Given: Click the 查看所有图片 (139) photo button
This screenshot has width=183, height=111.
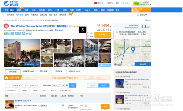Looking at the screenshot, I should pos(32,64).
